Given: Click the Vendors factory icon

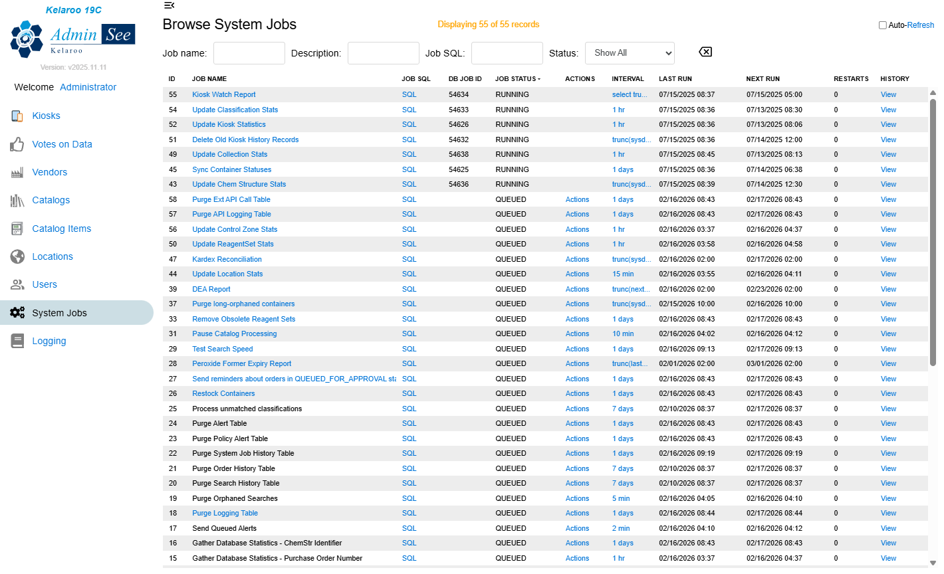Looking at the screenshot, I should (x=17, y=172).
